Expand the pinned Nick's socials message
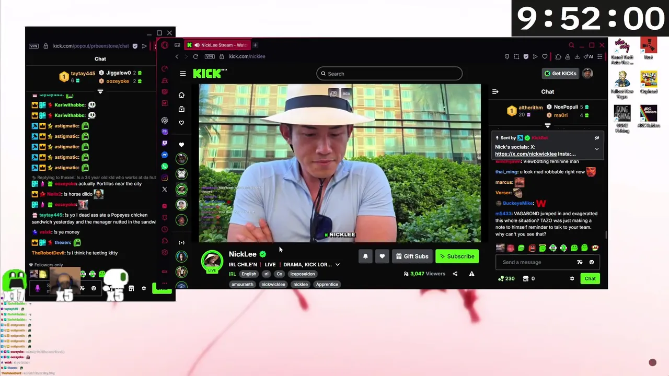 pyautogui.click(x=596, y=149)
